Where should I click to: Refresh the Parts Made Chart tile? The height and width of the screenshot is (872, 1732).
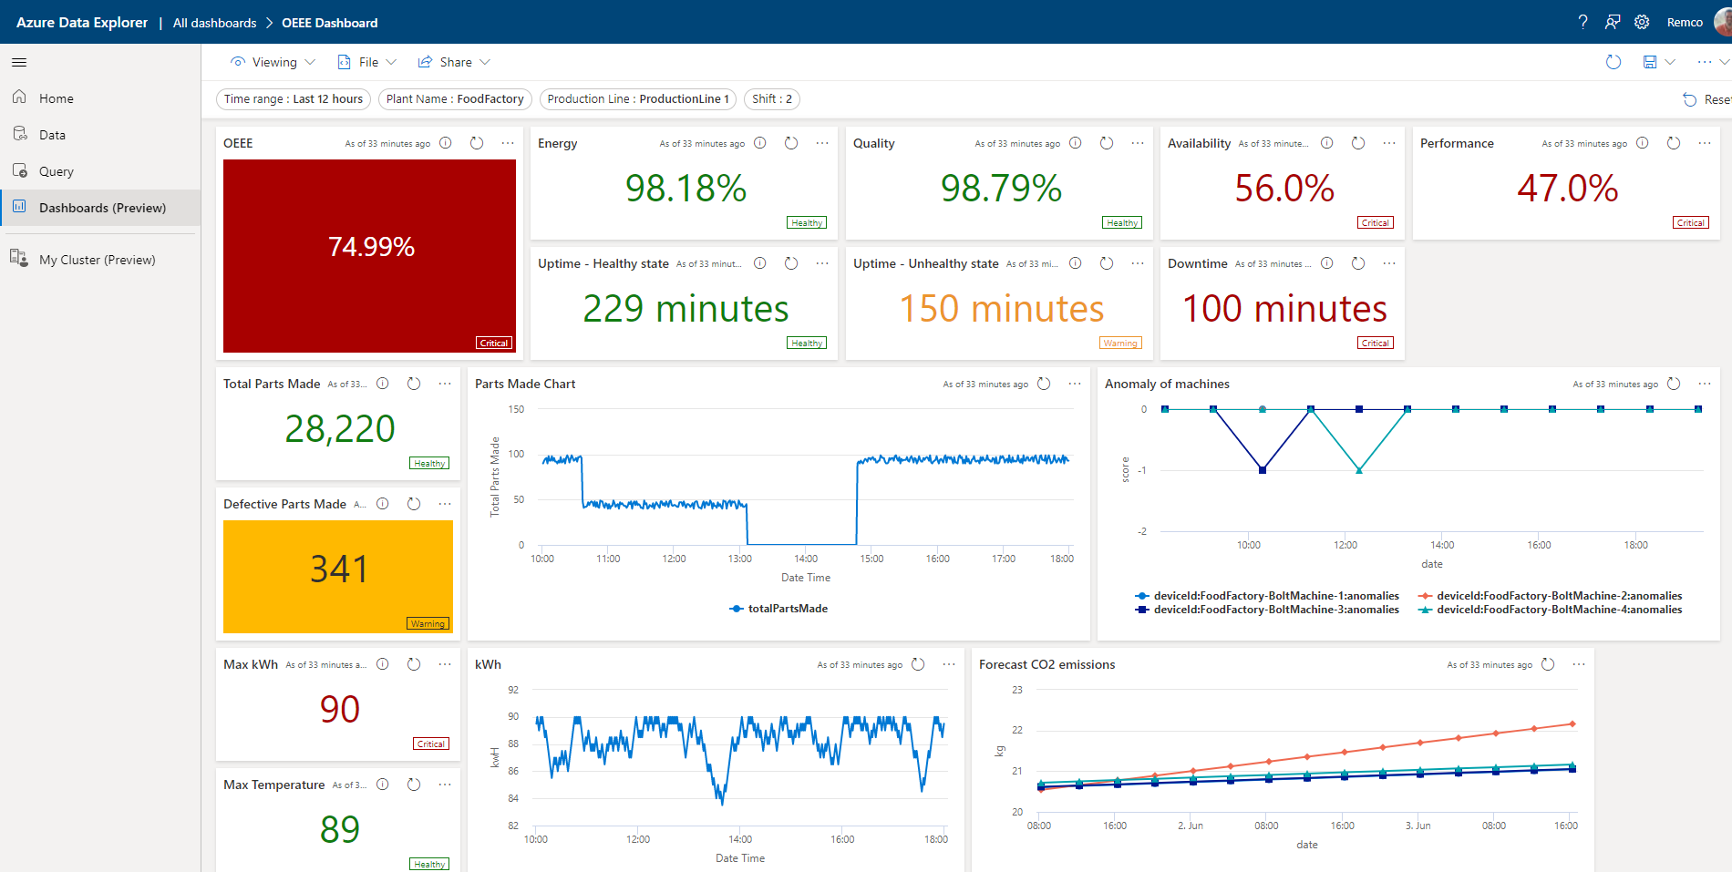click(x=1045, y=384)
